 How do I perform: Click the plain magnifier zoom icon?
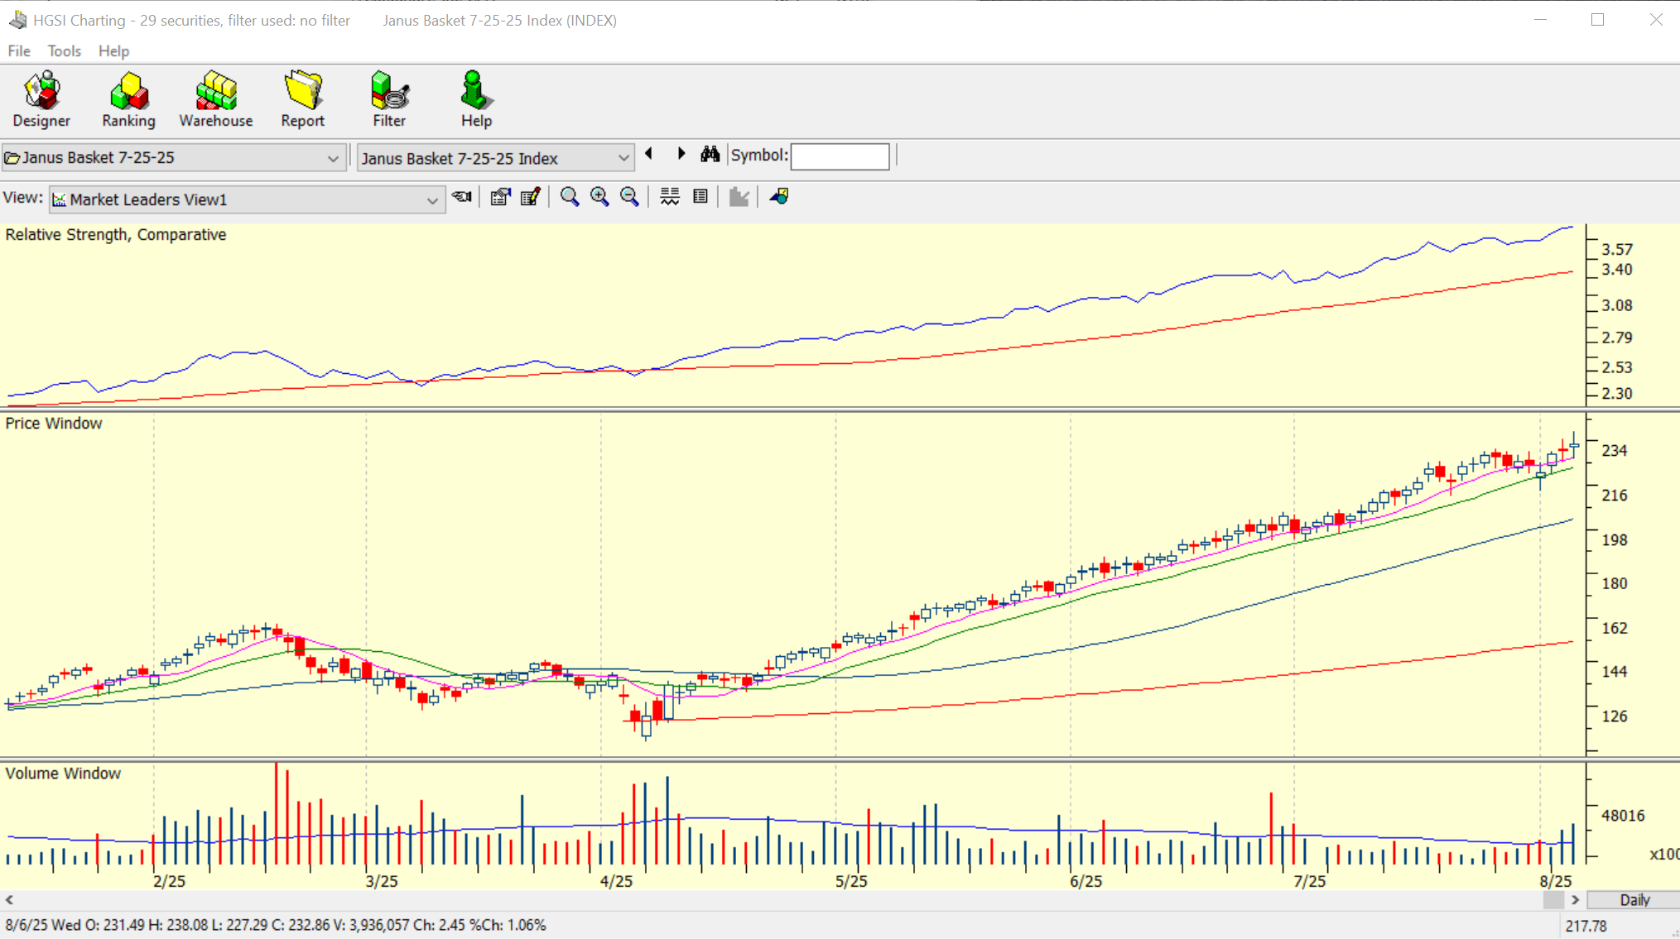pos(569,197)
